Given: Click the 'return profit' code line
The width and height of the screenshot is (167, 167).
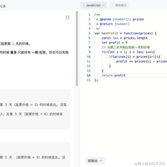Looking at the screenshot, I should click(x=114, y=76).
